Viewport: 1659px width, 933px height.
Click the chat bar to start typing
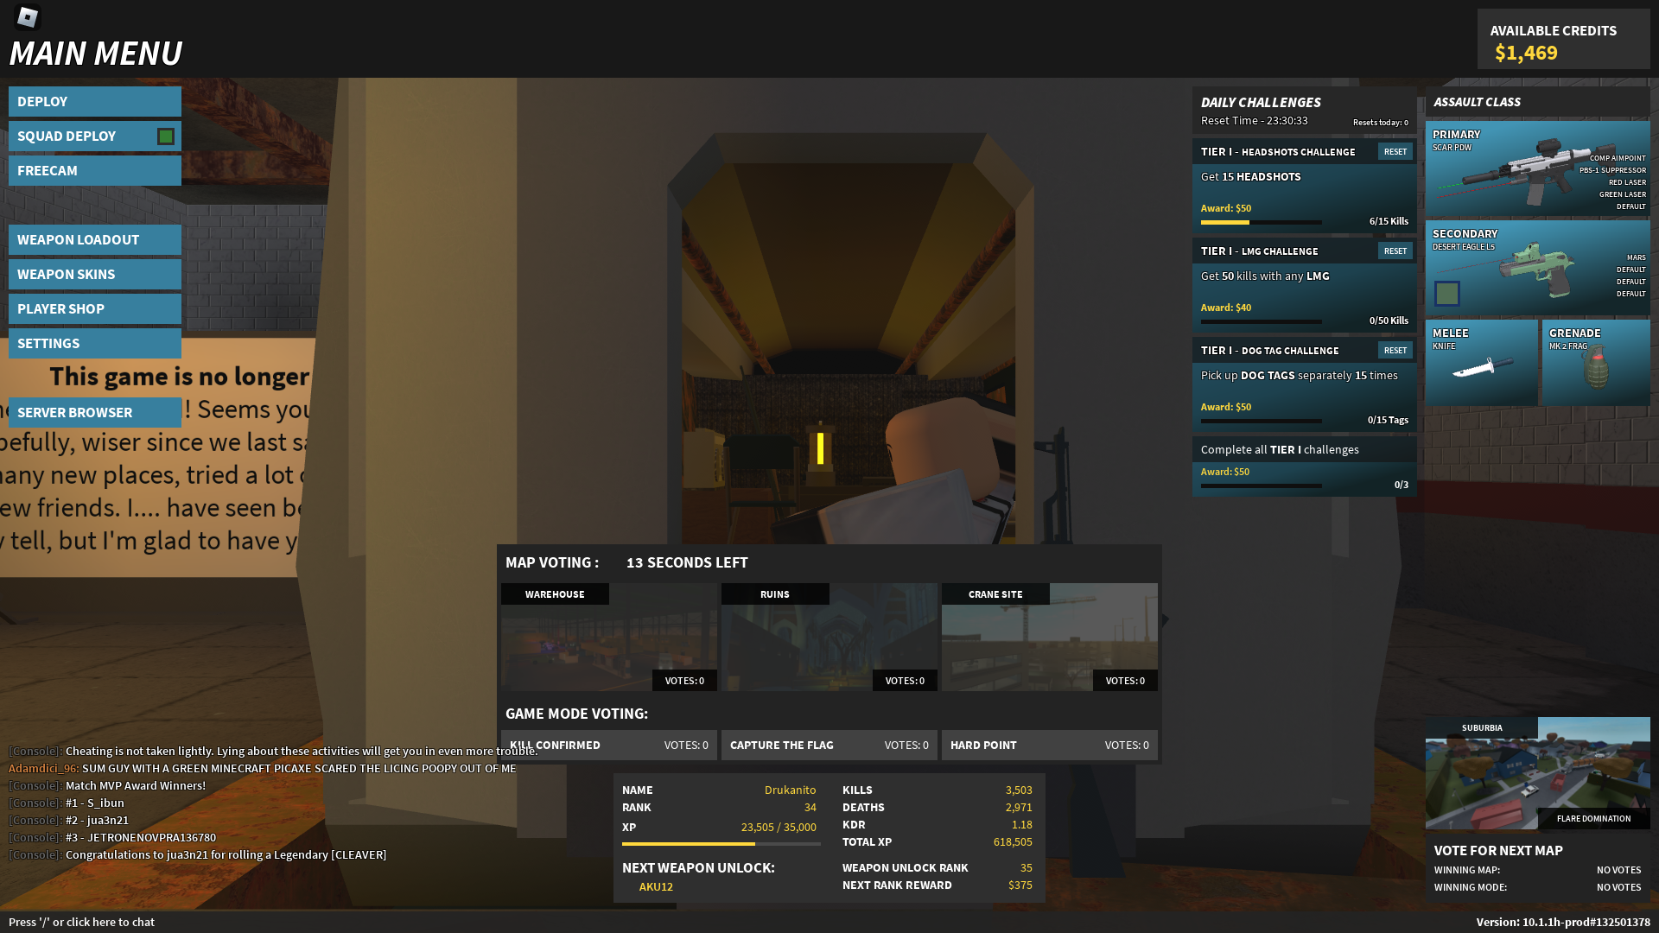[82, 922]
